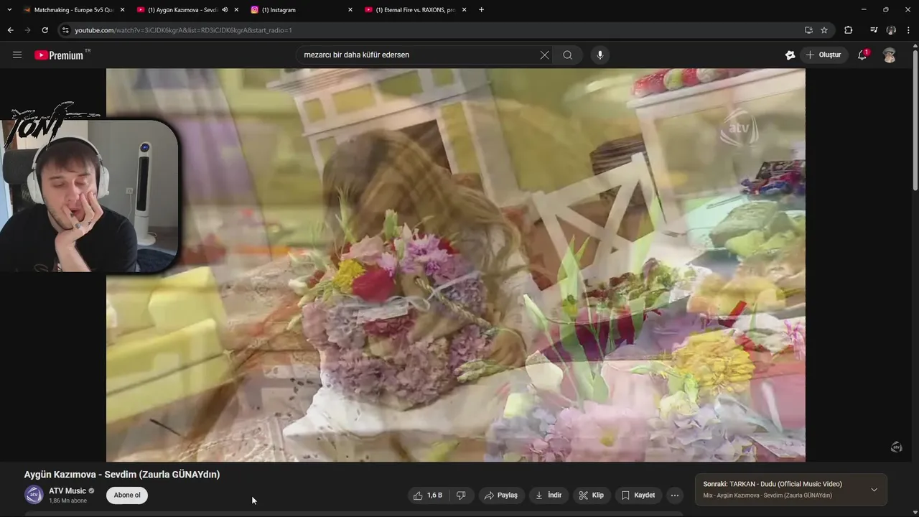The height and width of the screenshot is (517, 919).
Task: Close the Matchmaking Europe 5v5 tab
Action: [122, 10]
